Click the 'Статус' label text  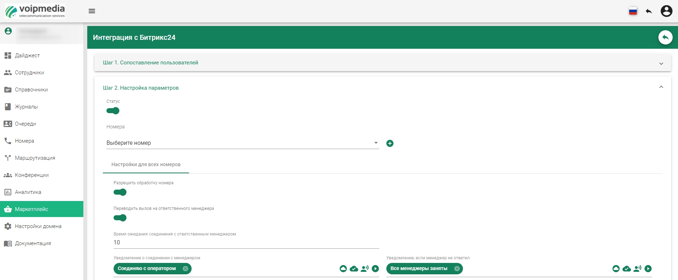[113, 101]
